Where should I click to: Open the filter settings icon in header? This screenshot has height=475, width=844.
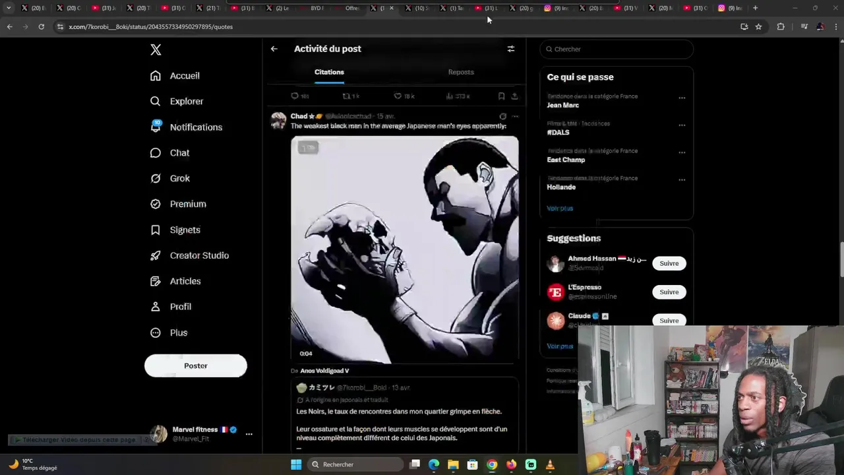tap(511, 49)
